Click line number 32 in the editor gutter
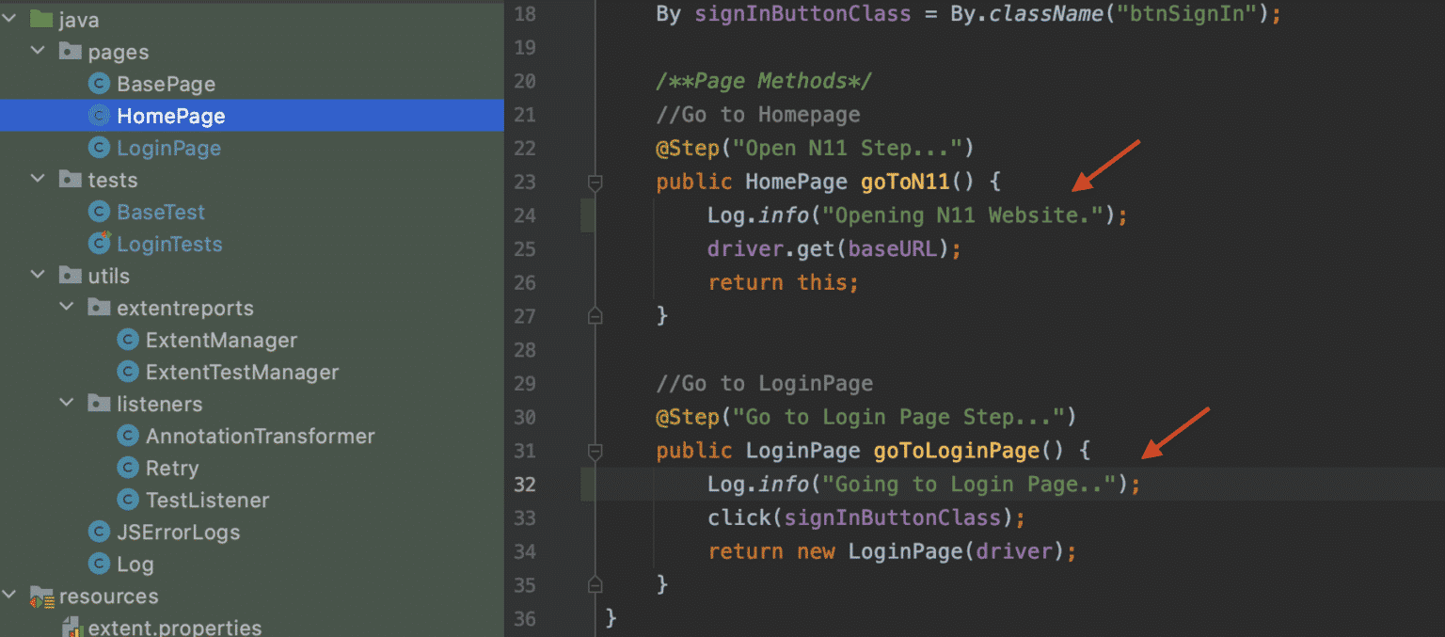Image resolution: width=1445 pixels, height=637 pixels. click(x=524, y=485)
